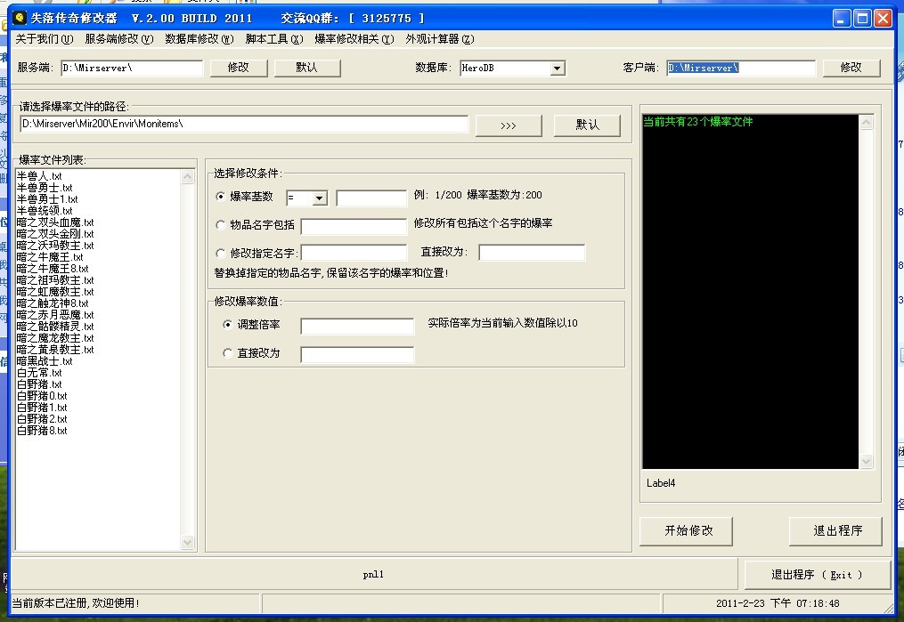Enable the 物品名字包括 option
The height and width of the screenshot is (622, 904).
pos(221,225)
